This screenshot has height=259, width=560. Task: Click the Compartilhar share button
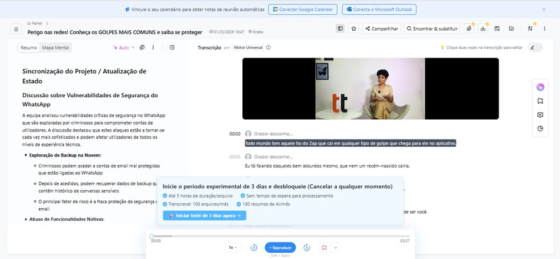coord(381,28)
